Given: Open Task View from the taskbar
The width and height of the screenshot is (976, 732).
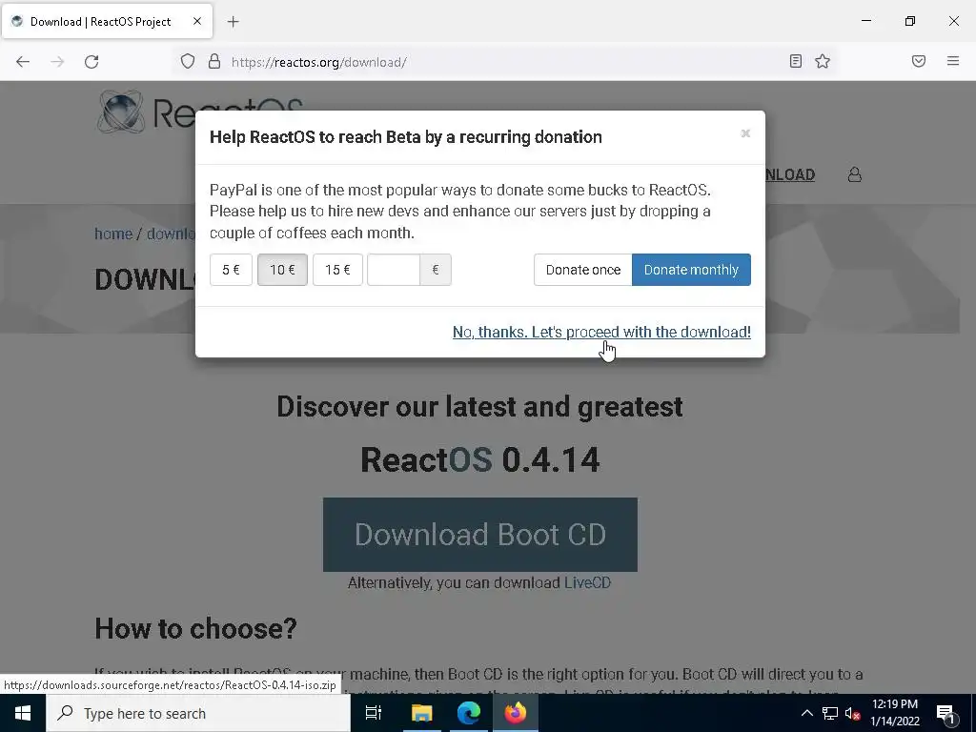Looking at the screenshot, I should pos(374,713).
